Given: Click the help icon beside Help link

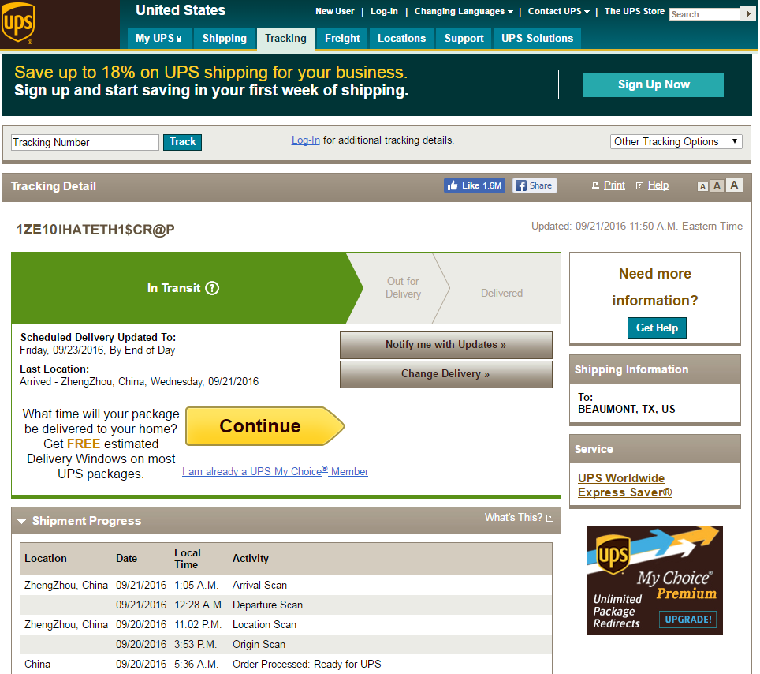Looking at the screenshot, I should click(x=640, y=185).
